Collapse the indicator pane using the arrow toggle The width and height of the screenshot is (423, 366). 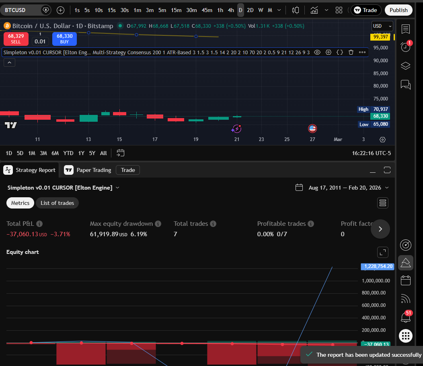click(x=9, y=62)
